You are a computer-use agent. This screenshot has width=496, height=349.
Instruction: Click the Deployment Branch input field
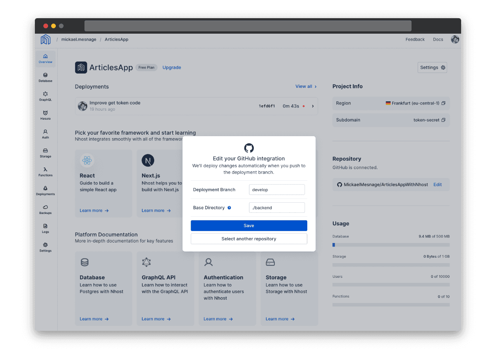tap(277, 190)
